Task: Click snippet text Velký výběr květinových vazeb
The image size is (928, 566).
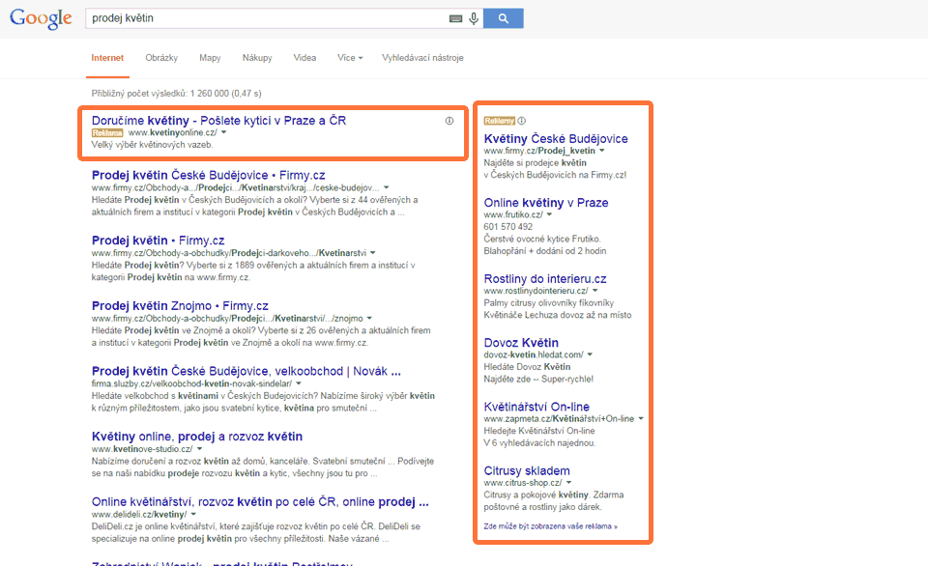Action: coord(152,145)
